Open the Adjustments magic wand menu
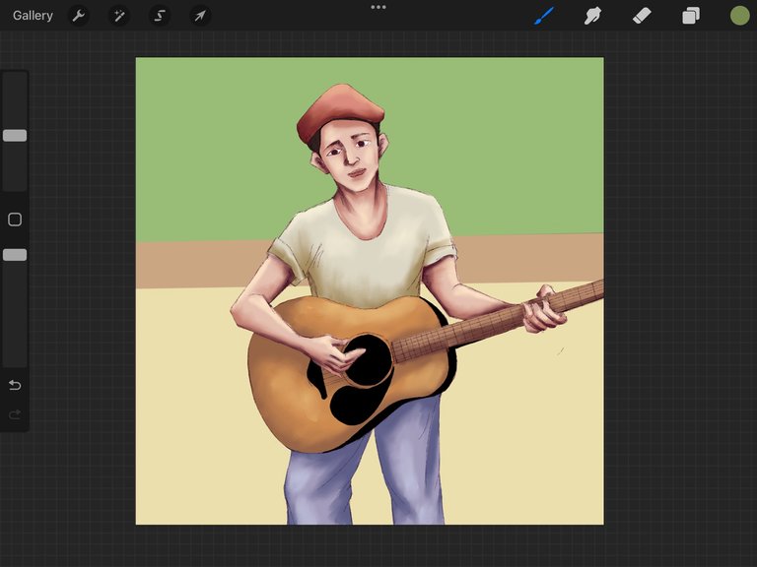757x567 pixels. coord(118,16)
